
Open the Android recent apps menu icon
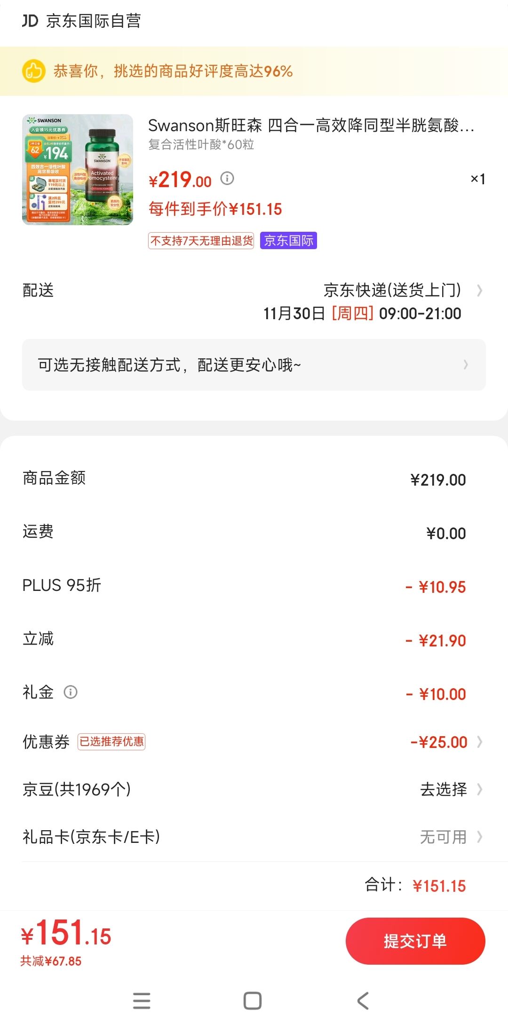pos(142,1001)
